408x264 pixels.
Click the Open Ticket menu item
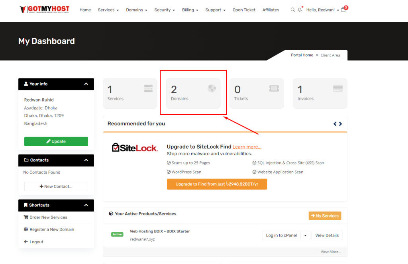point(244,10)
